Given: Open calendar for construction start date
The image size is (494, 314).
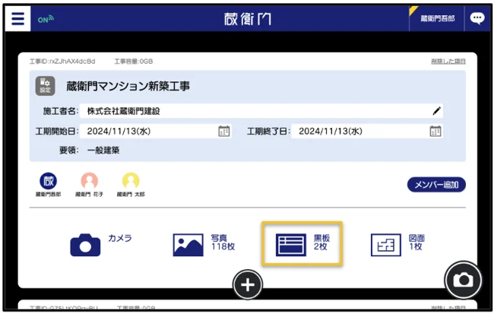Looking at the screenshot, I should 223,131.
